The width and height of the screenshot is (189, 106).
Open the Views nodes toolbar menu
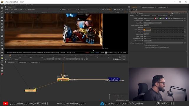coord(2,46)
